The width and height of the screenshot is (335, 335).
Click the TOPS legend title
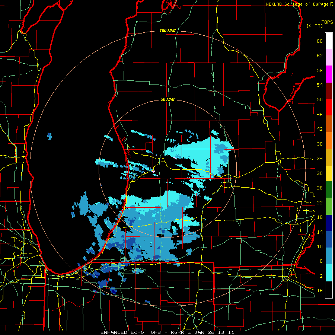pos(327,22)
